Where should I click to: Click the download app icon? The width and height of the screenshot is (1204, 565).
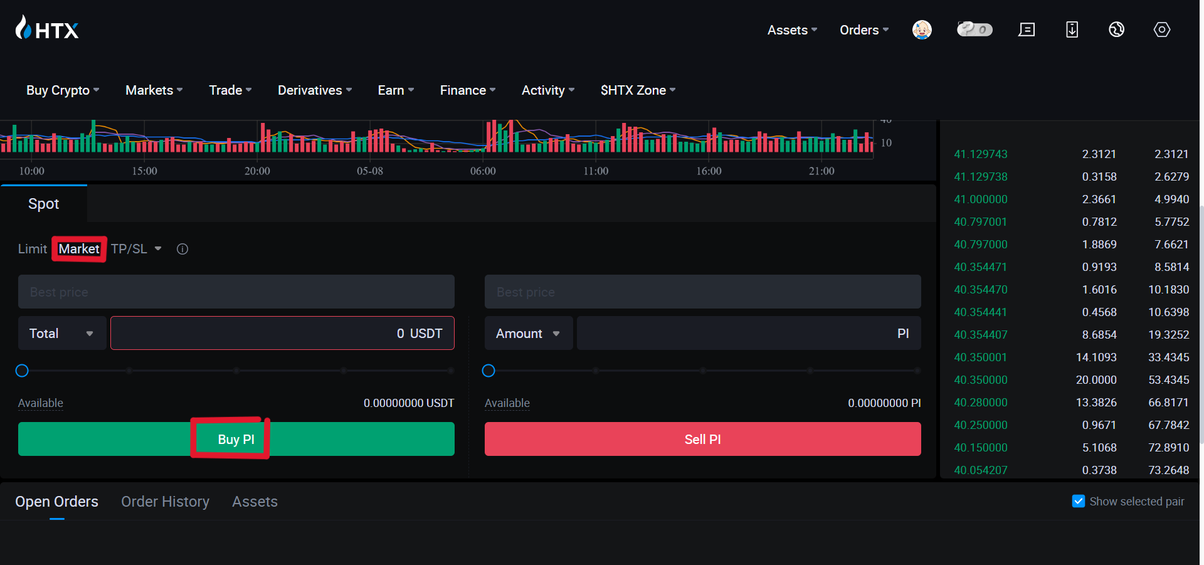(1072, 29)
